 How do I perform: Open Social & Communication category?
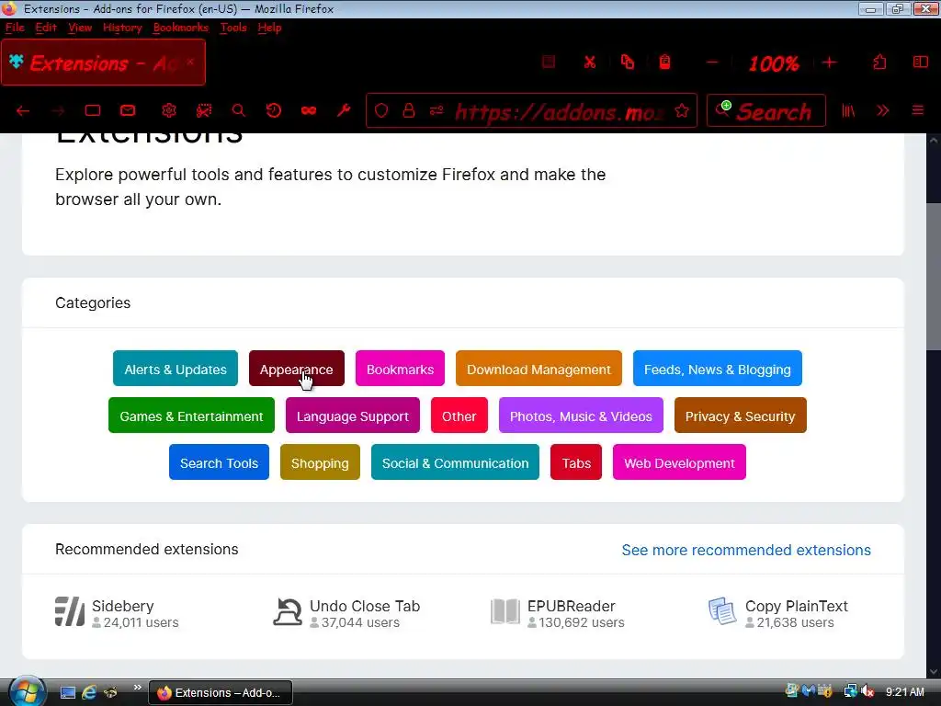[x=455, y=462]
